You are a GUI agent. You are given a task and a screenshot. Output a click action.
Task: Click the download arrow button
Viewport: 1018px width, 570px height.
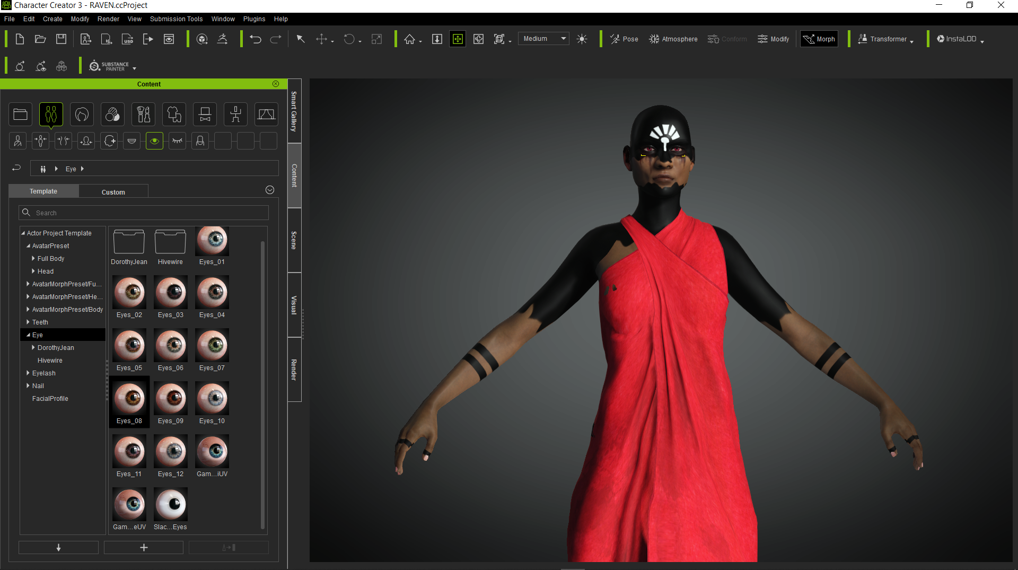[x=58, y=548]
